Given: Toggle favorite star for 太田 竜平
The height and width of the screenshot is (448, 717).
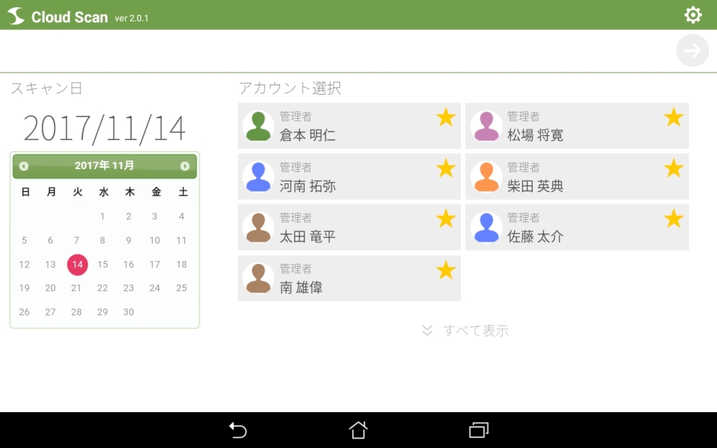Looking at the screenshot, I should click(x=446, y=219).
